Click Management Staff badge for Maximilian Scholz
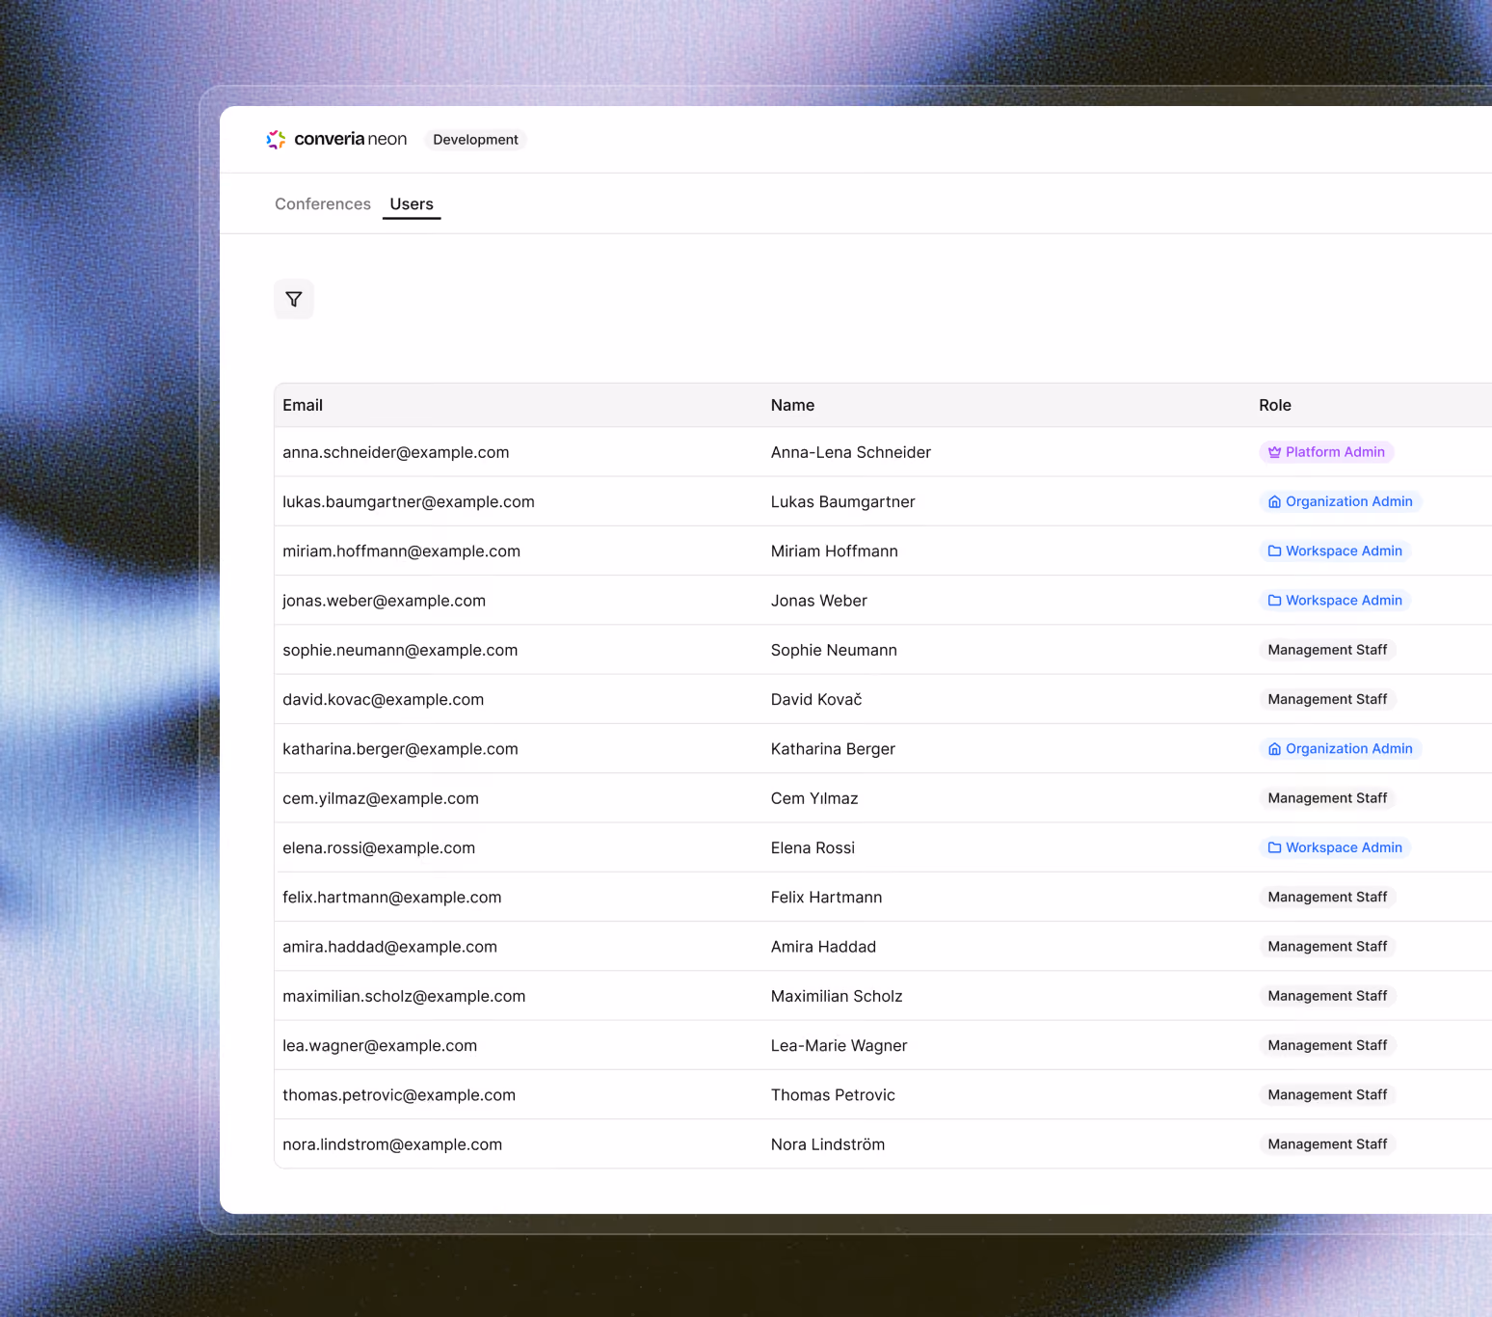The height and width of the screenshot is (1317, 1492). (x=1327, y=996)
